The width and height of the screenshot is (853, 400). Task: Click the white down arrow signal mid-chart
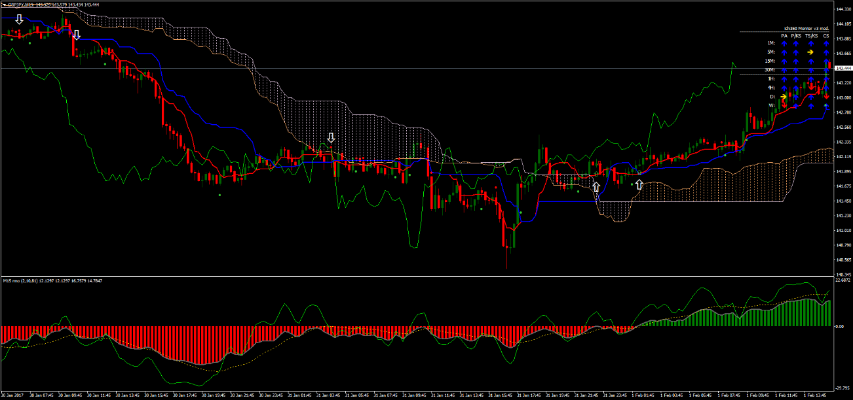[x=331, y=139]
